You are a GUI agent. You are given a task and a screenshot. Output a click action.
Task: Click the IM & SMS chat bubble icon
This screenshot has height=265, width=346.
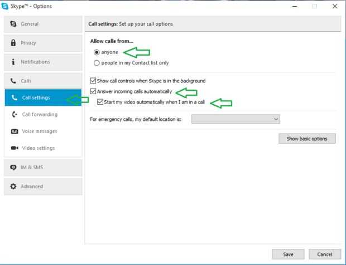[13, 167]
